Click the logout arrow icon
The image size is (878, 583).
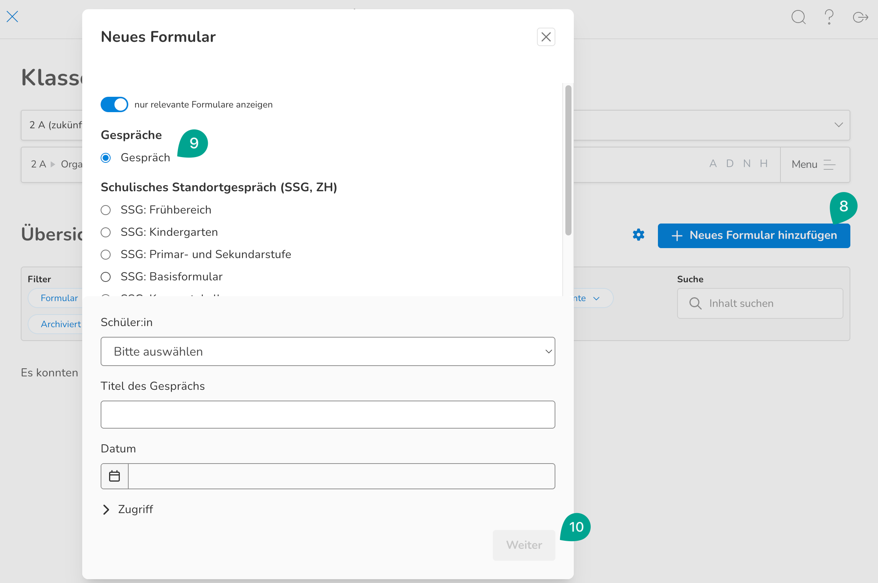860,17
